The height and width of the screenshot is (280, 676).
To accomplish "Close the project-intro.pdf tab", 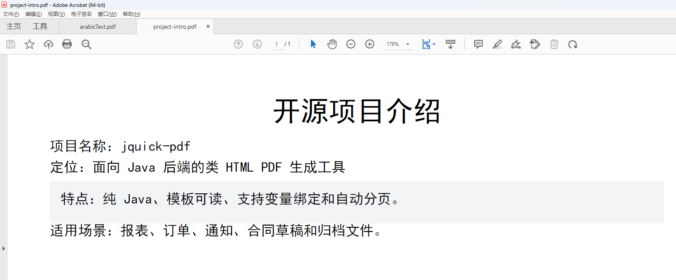I will [x=208, y=27].
